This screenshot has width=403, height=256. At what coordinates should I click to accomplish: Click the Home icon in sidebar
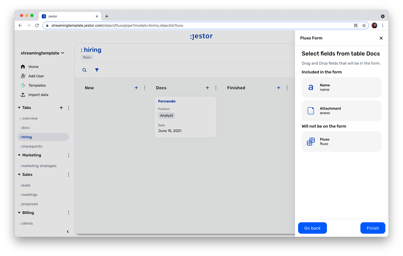click(x=23, y=67)
